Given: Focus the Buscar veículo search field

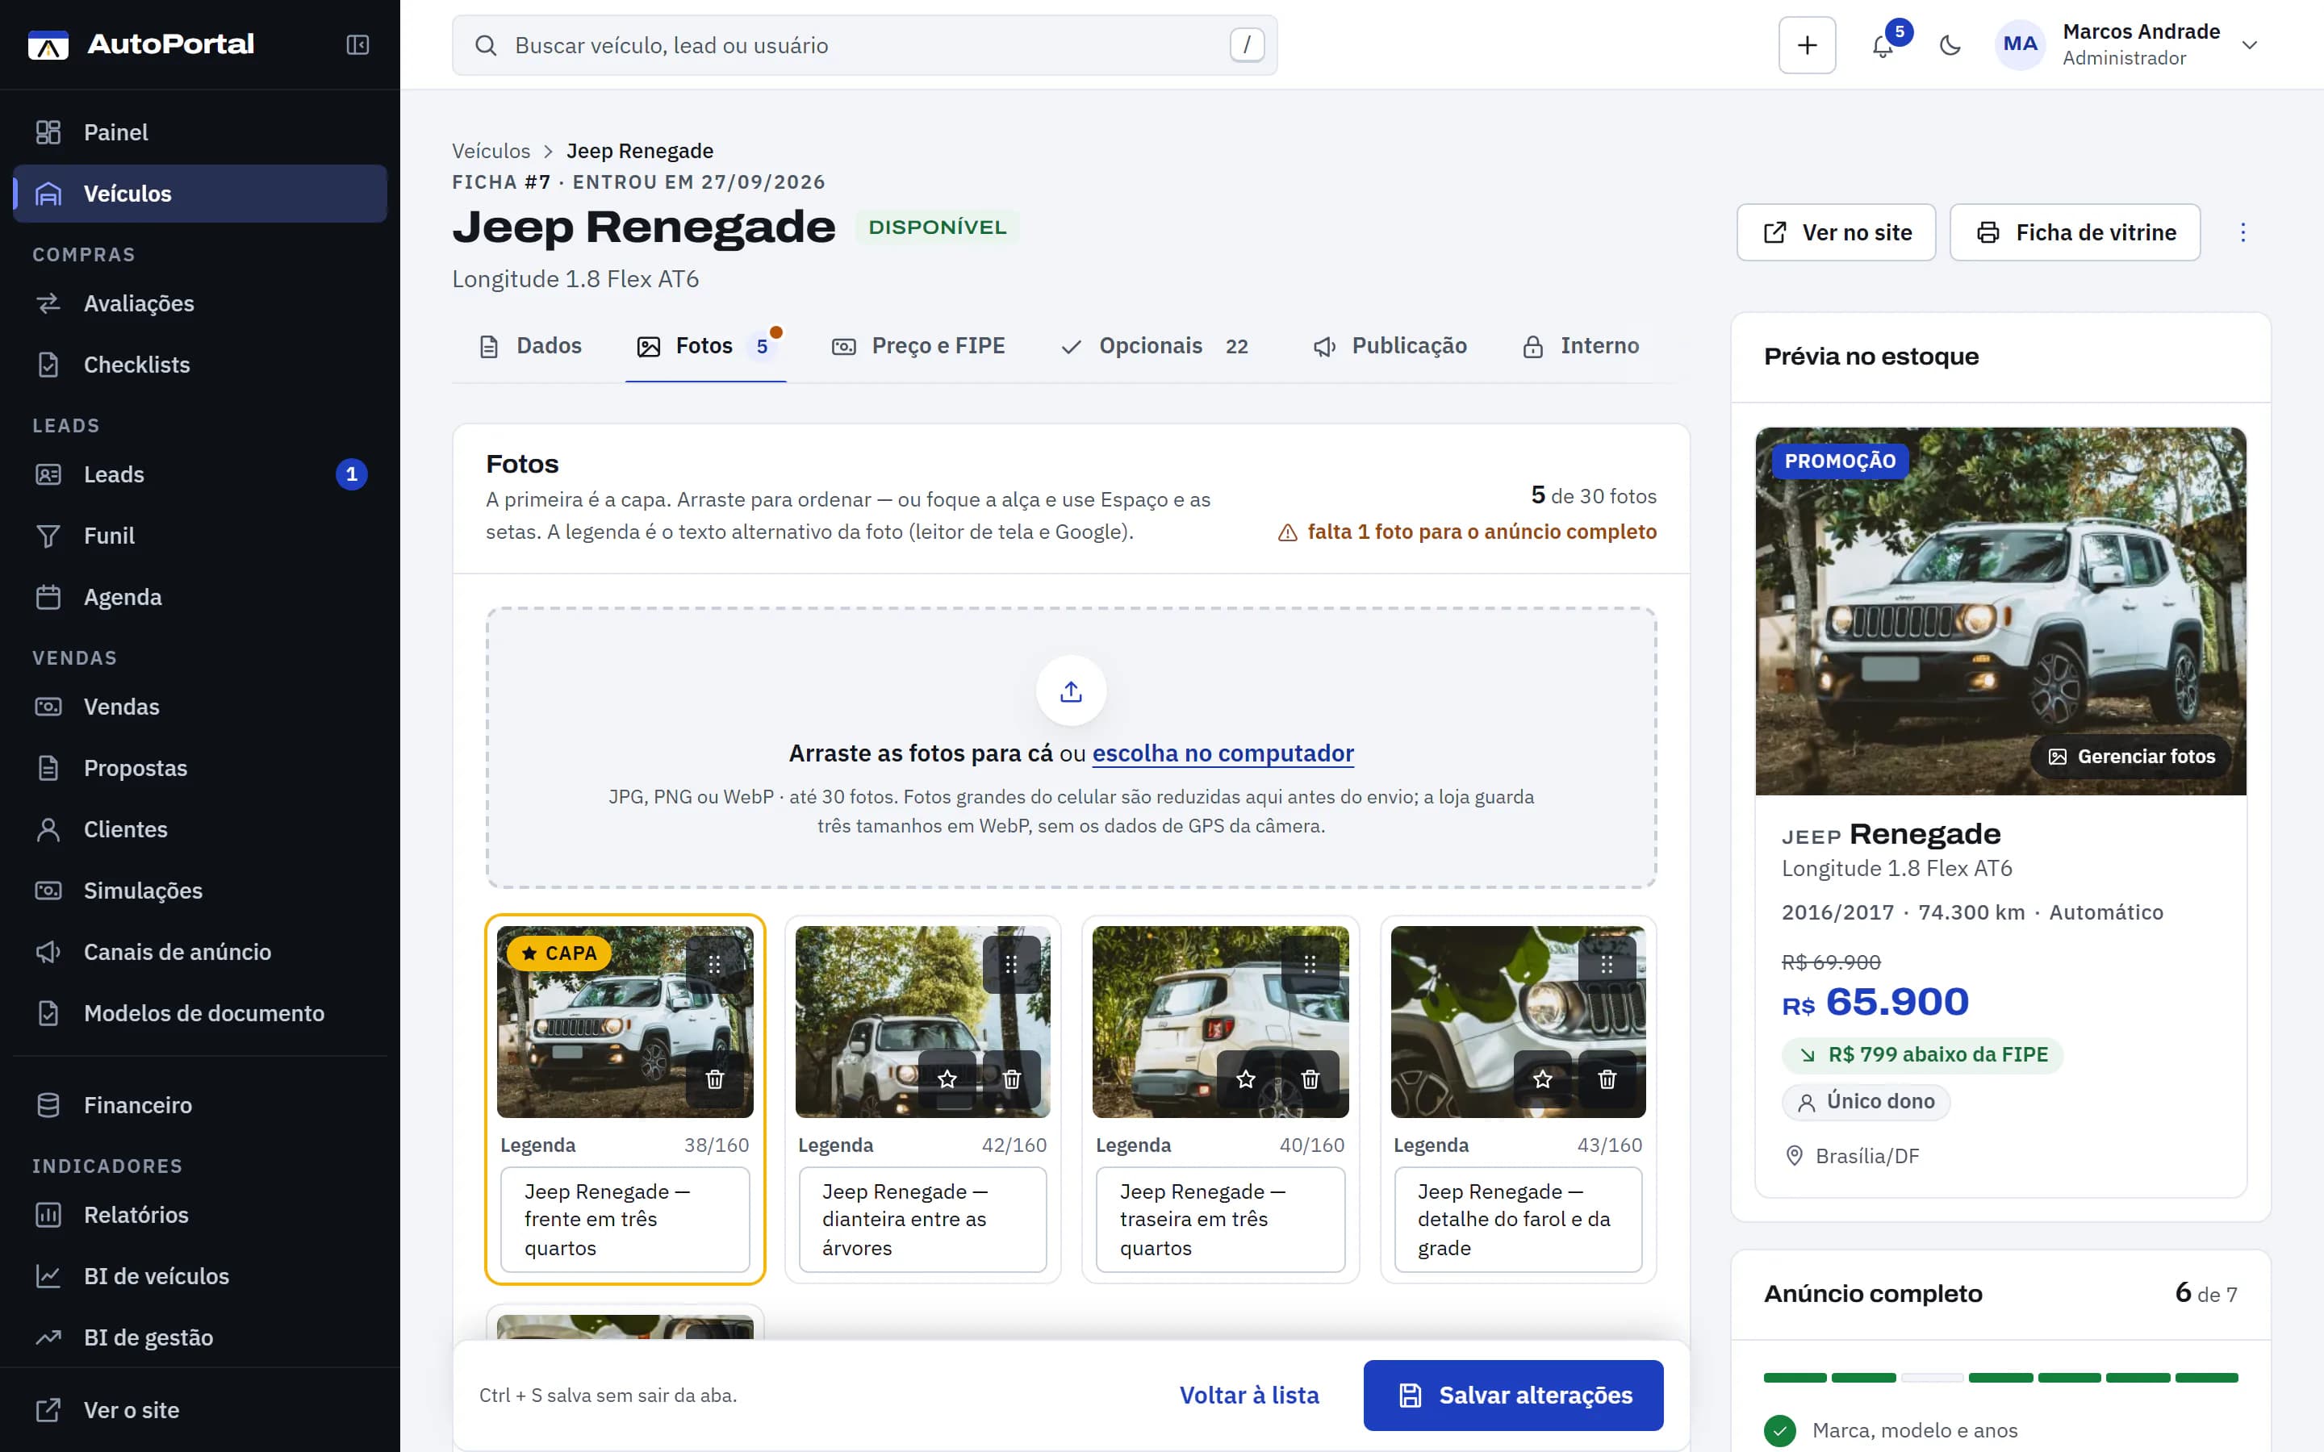Looking at the screenshot, I should 864,45.
